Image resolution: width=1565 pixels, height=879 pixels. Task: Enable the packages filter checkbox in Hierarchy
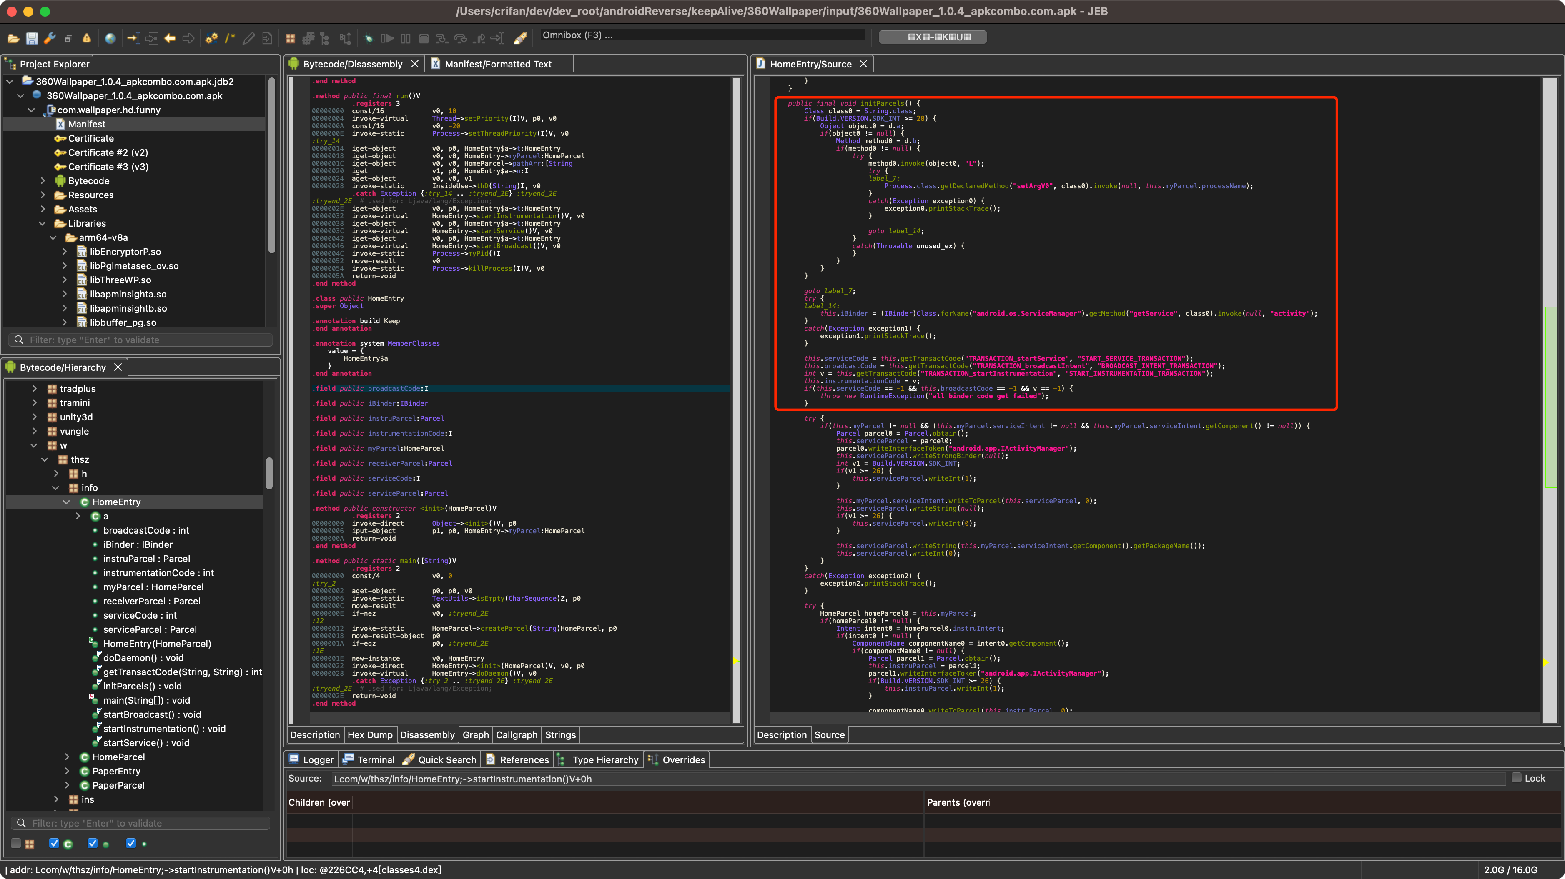coord(16,843)
